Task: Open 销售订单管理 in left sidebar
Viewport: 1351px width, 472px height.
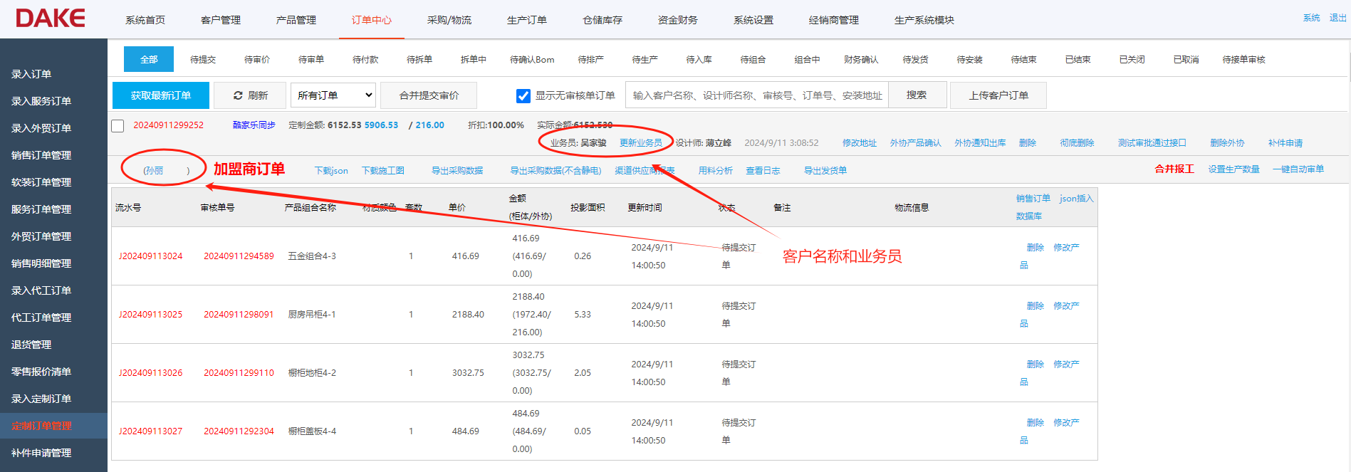Action: 41,155
